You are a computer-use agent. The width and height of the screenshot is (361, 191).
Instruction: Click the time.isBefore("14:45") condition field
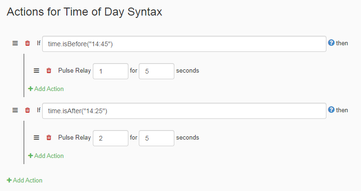[x=184, y=44]
